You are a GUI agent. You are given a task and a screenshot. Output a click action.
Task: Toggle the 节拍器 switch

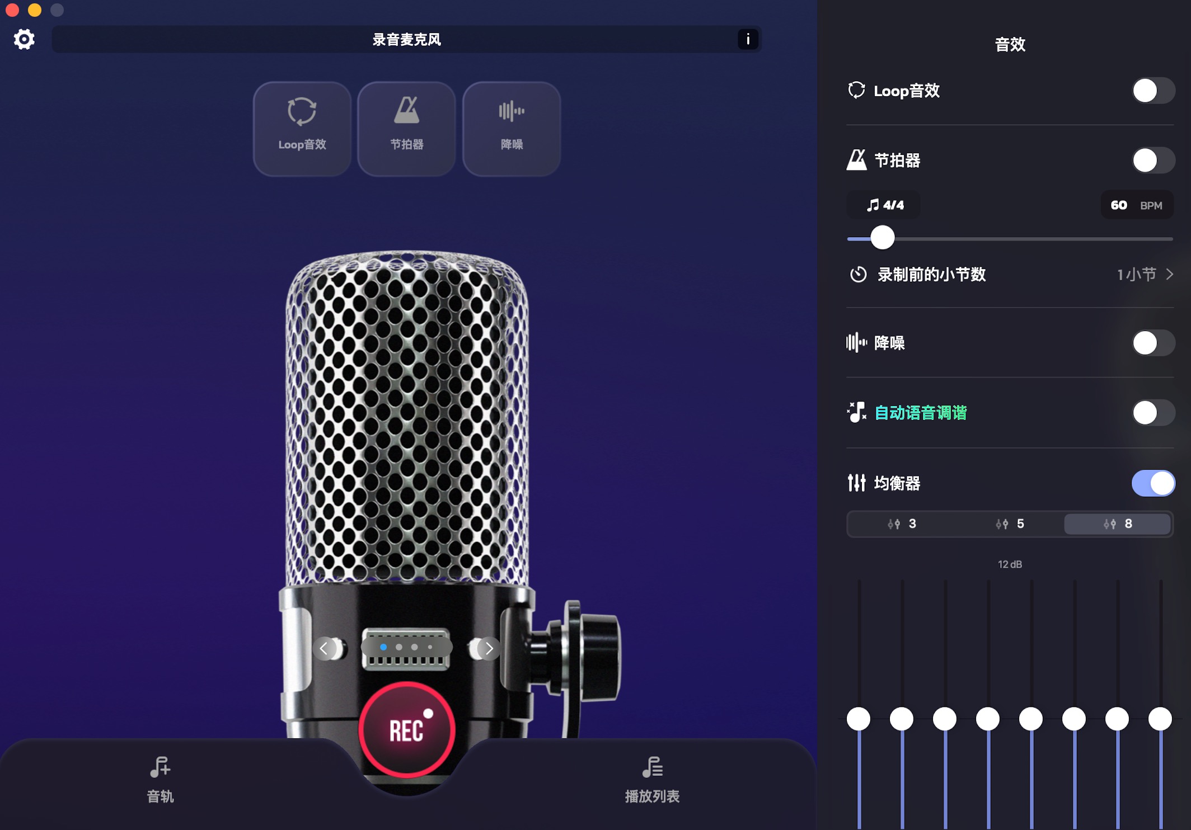[1153, 161]
